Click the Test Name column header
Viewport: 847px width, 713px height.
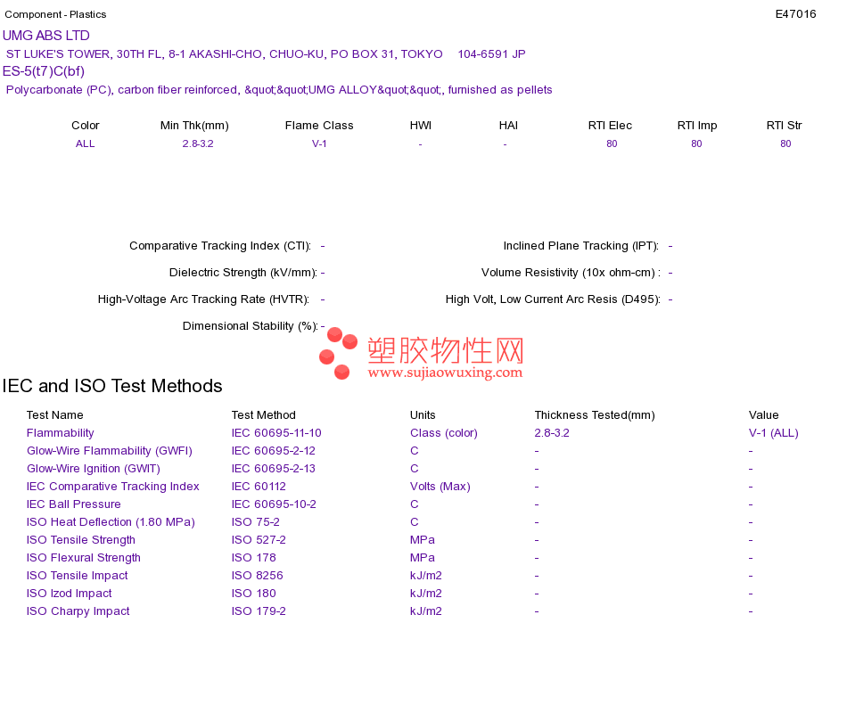pos(55,414)
